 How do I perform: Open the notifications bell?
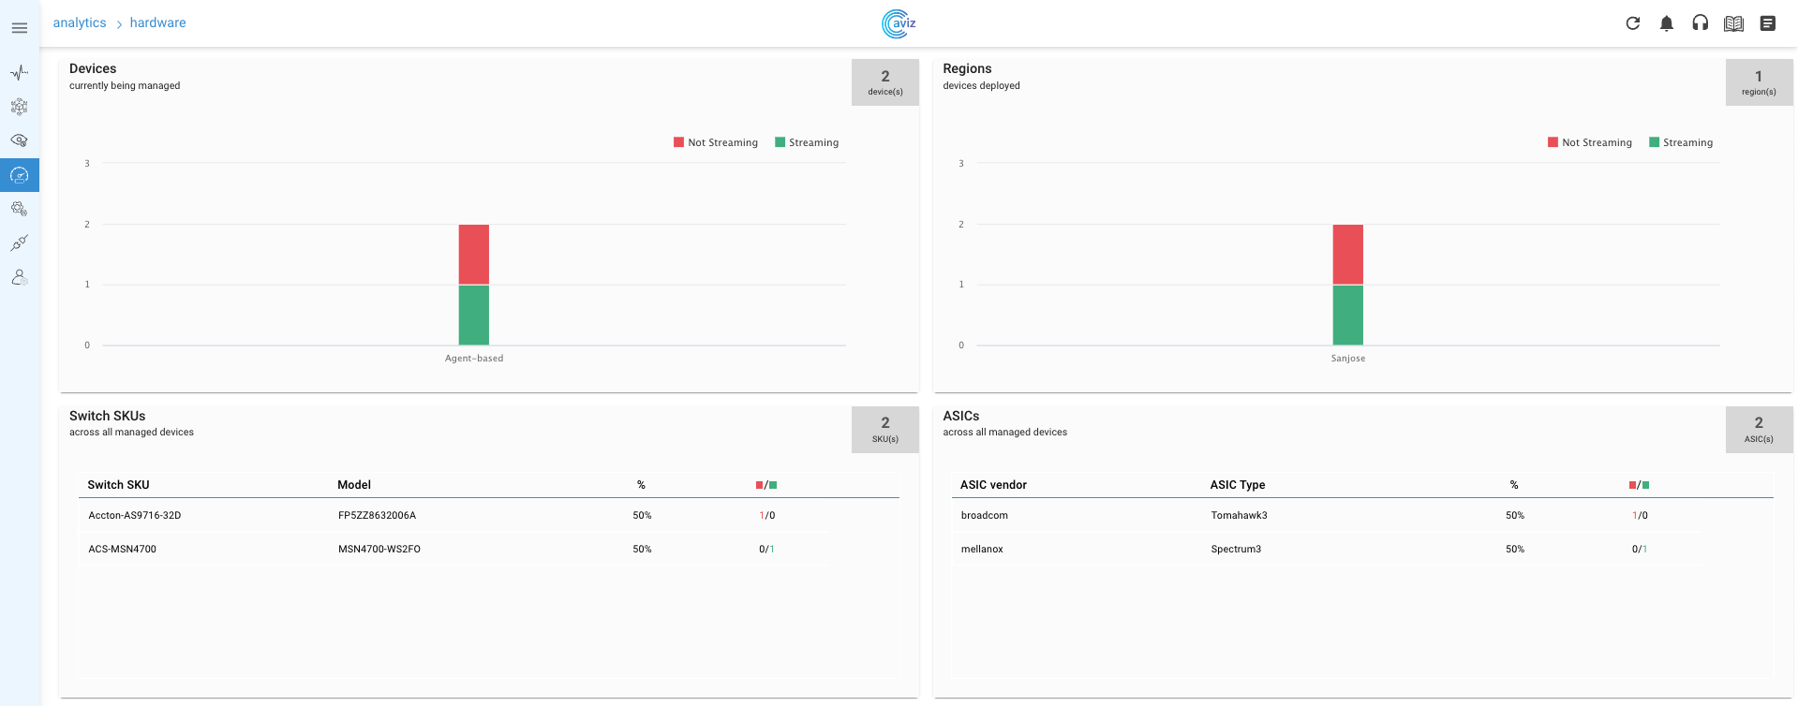pyautogui.click(x=1667, y=23)
